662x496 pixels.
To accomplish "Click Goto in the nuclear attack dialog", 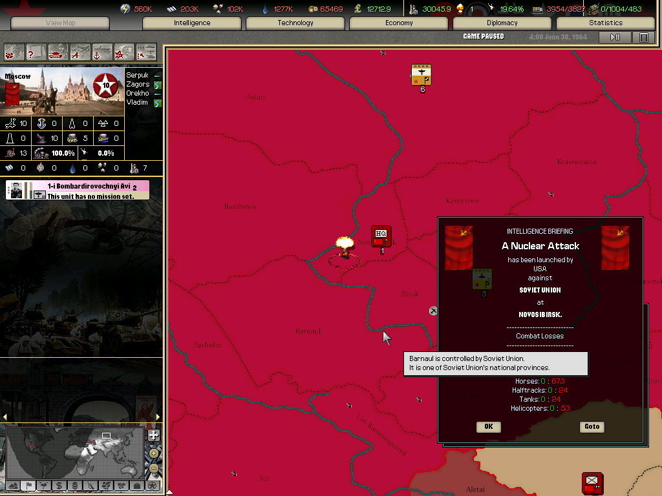I will pyautogui.click(x=592, y=427).
